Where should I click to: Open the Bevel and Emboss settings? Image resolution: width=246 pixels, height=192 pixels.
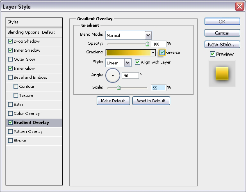coord(30,78)
